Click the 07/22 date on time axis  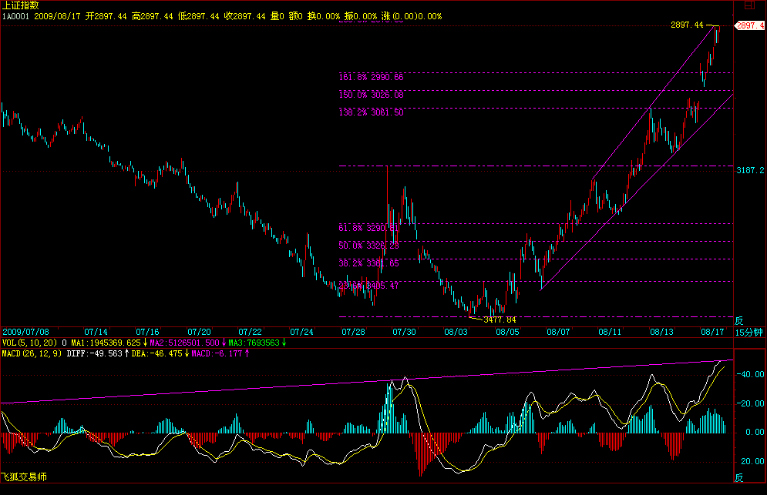click(250, 332)
